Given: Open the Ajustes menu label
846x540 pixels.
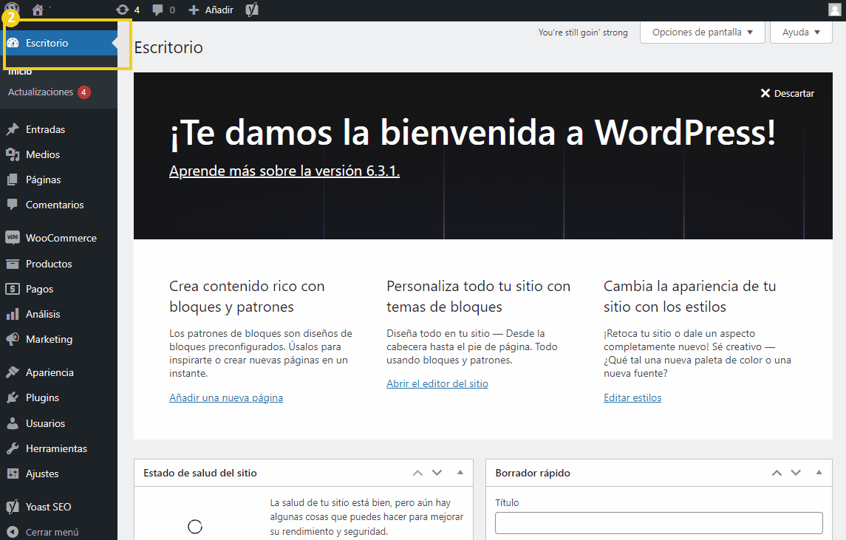Looking at the screenshot, I should 42,474.
